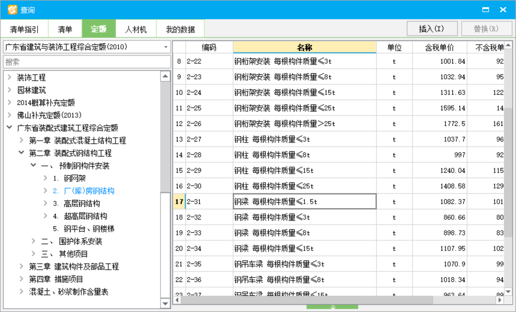Select 5. 钢平台、钢楼梯 tree item

point(84,229)
